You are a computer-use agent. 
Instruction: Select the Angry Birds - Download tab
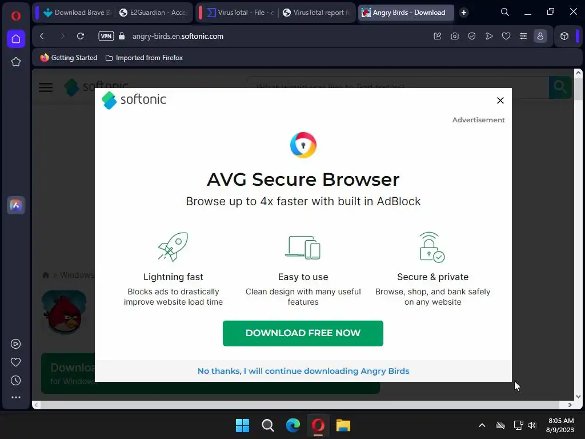pos(406,13)
